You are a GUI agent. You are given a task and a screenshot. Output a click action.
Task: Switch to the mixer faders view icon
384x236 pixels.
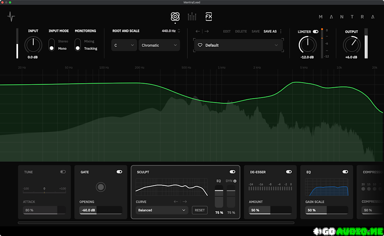[192, 16]
